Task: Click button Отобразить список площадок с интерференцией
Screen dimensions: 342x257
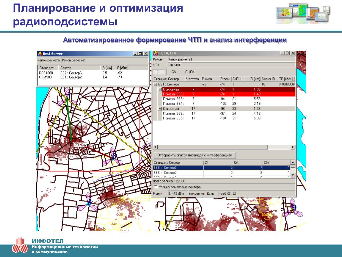Action: 195,155
